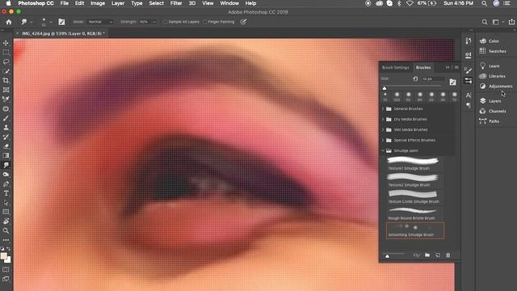Open the Image menu
517x291 pixels.
pos(98,3)
